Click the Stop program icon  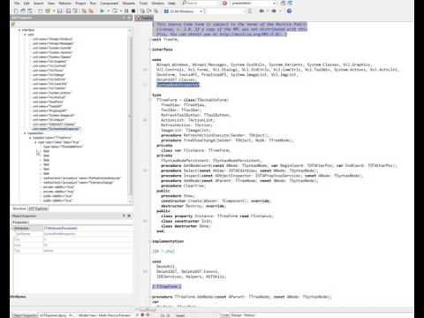133,11
